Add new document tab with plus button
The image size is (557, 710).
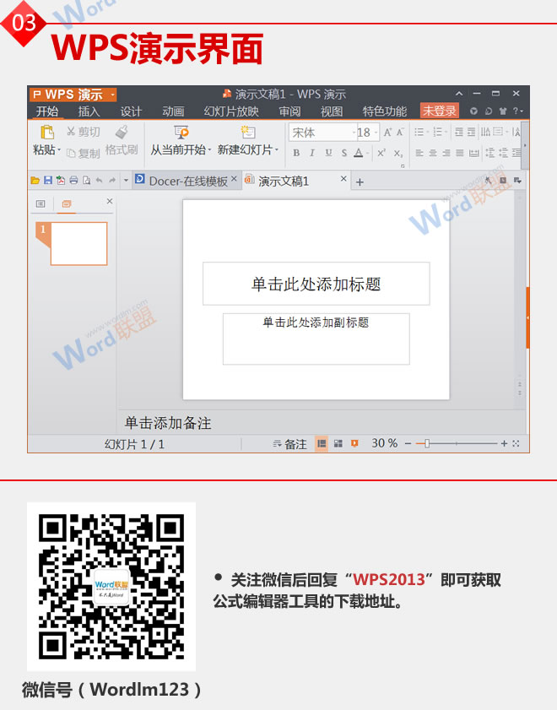click(360, 182)
